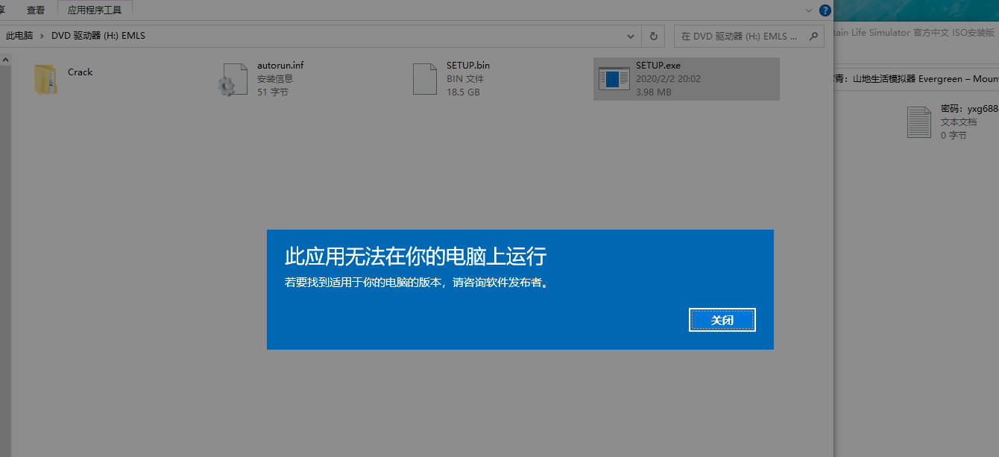Switch to the 查看 ribbon tab

coord(35,10)
